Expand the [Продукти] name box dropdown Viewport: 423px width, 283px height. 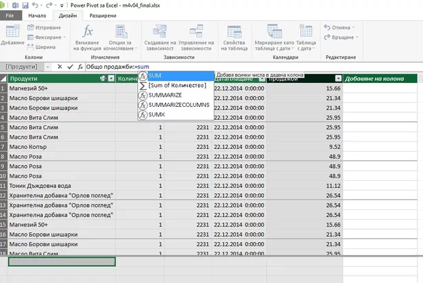click(x=46, y=67)
